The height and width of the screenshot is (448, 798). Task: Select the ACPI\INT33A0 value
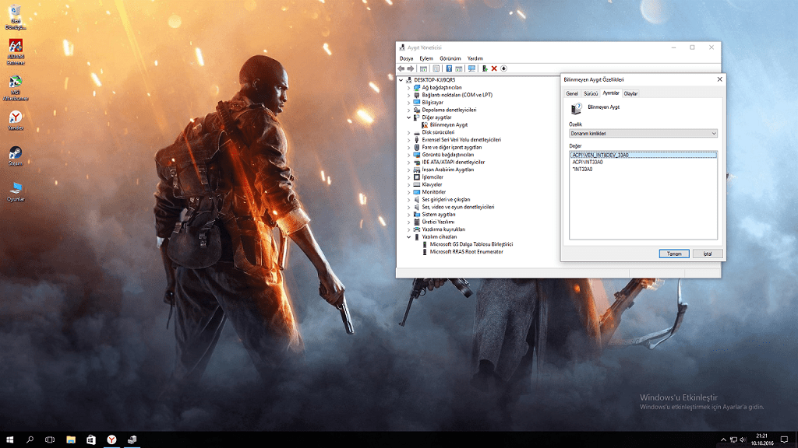click(588, 162)
